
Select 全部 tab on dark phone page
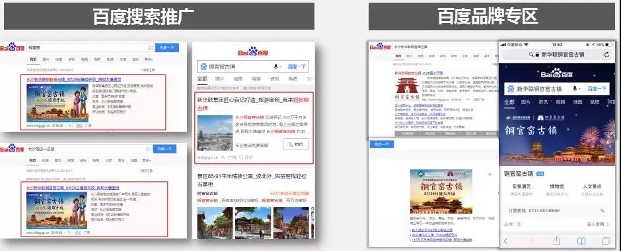tap(509, 102)
